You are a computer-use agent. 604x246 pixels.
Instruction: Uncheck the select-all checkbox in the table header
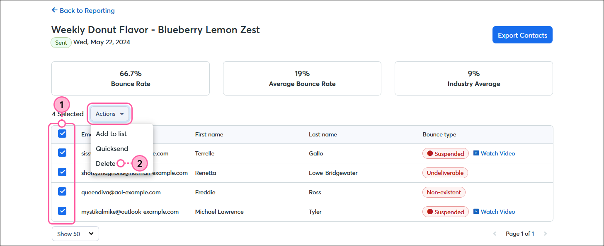(62, 134)
